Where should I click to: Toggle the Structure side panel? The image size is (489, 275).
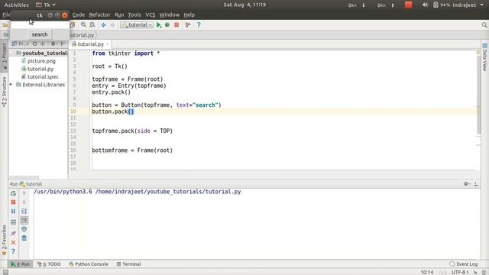coord(4,92)
